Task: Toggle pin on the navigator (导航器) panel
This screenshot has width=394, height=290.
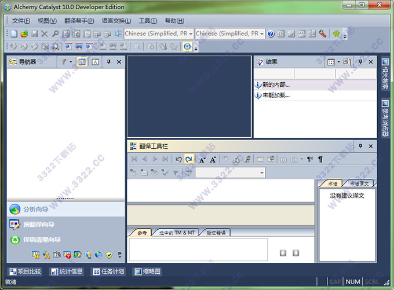Action: tap(109, 62)
